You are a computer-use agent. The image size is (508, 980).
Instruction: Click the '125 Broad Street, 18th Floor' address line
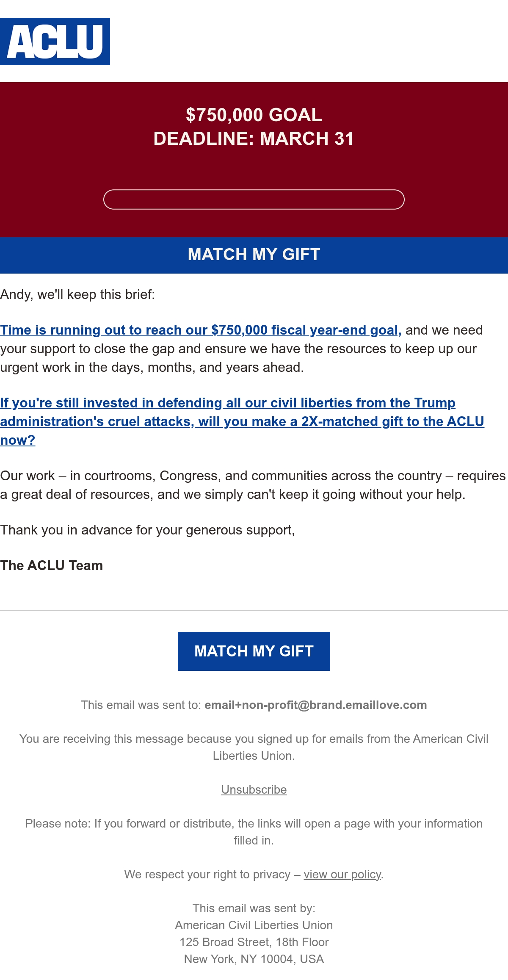pos(254,942)
